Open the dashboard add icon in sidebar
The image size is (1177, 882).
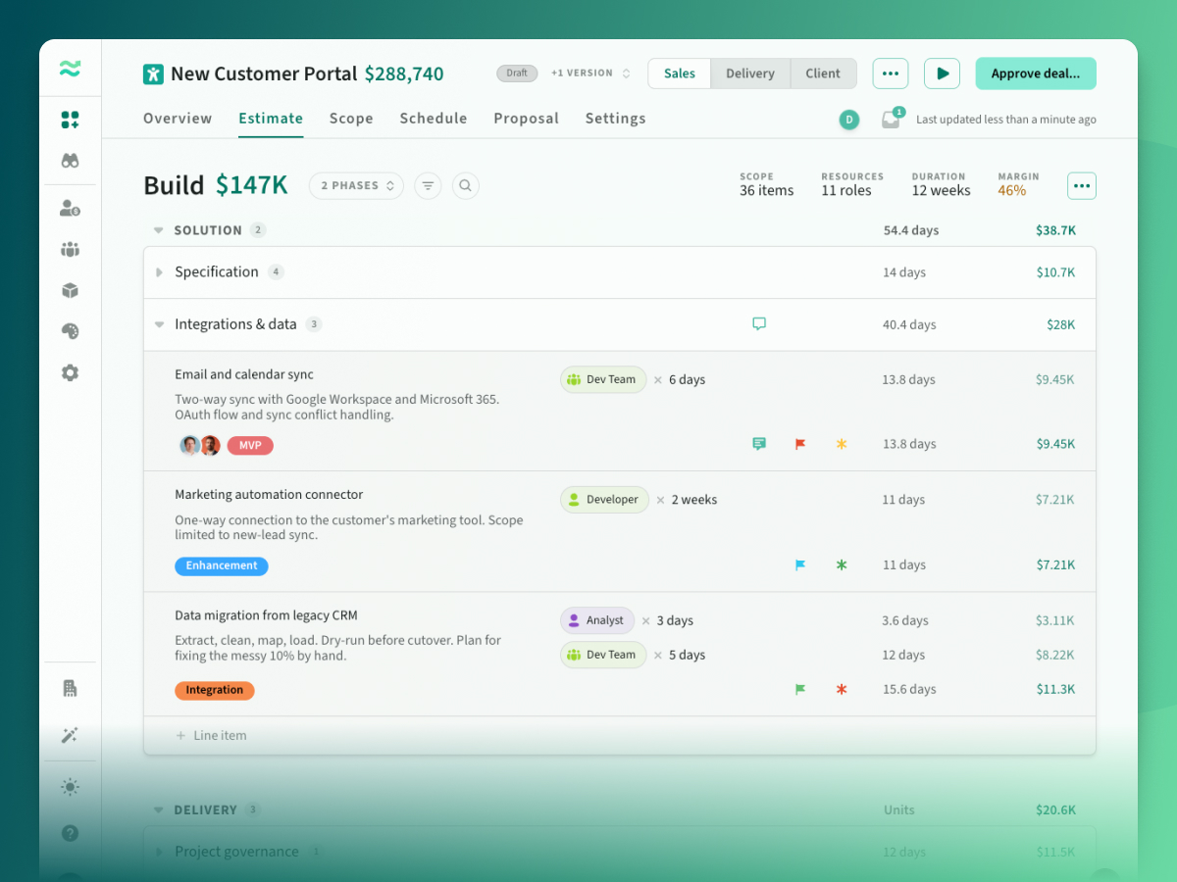click(x=70, y=120)
